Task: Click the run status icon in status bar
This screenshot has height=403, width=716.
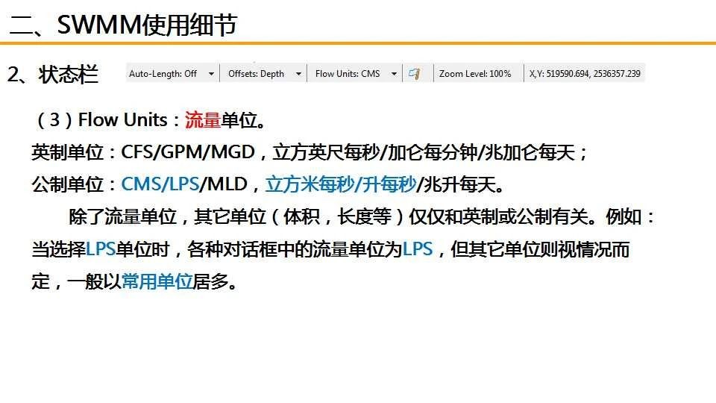Action: click(416, 73)
